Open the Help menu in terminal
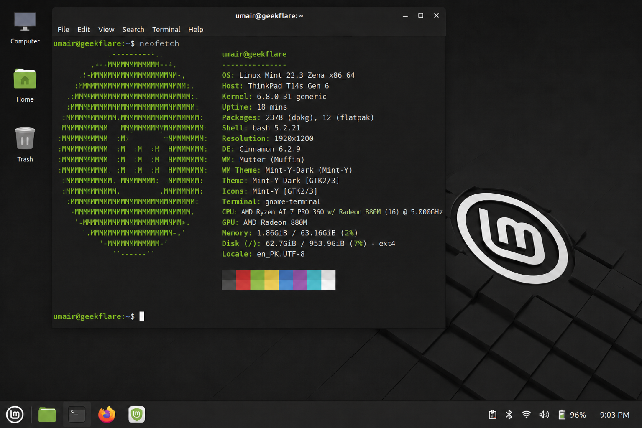Screen dimensions: 642x428 196,30
